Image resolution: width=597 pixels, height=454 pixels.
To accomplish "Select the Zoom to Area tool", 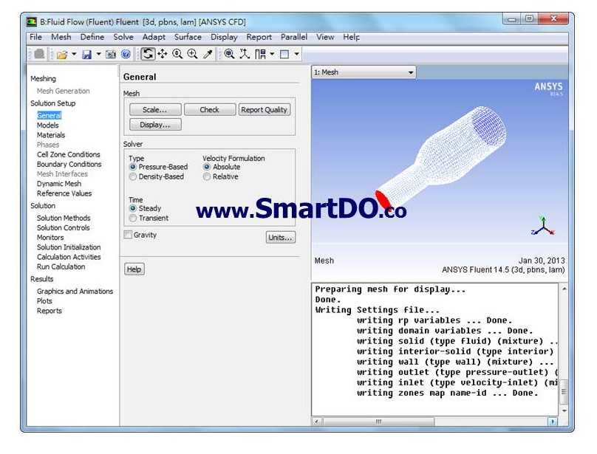I will [193, 54].
